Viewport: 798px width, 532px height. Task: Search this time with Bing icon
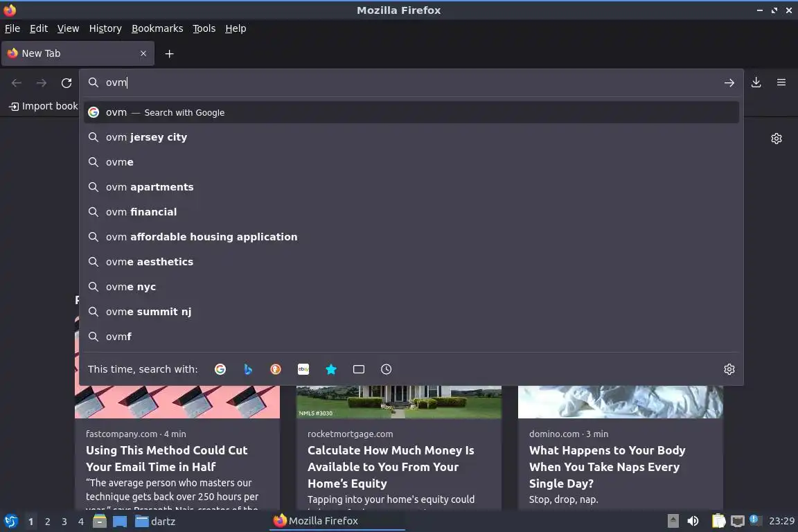pos(248,369)
